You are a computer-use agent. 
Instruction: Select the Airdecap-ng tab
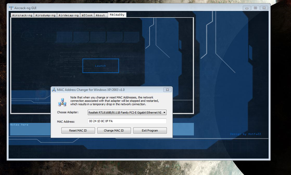(x=68, y=15)
